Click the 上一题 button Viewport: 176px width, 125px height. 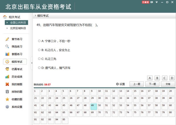coord(137,84)
